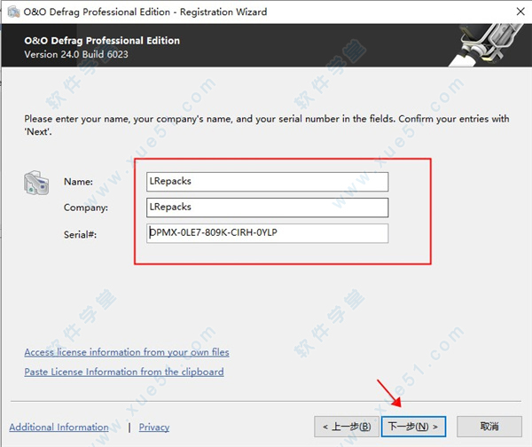
Task: Go back with the 上一步(B) button
Action: (348, 427)
